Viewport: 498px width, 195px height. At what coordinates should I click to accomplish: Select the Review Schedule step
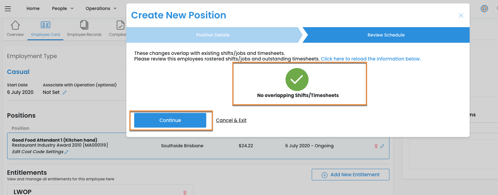tap(386, 35)
